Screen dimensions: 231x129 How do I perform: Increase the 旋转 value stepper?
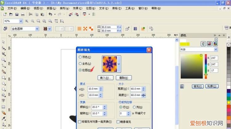click(104, 112)
